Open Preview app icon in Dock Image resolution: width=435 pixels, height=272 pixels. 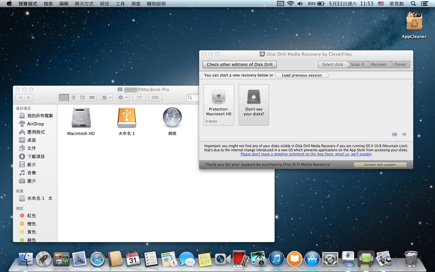(x=384, y=259)
